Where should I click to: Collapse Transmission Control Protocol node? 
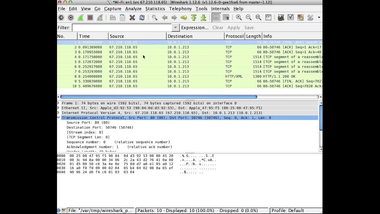point(58,118)
